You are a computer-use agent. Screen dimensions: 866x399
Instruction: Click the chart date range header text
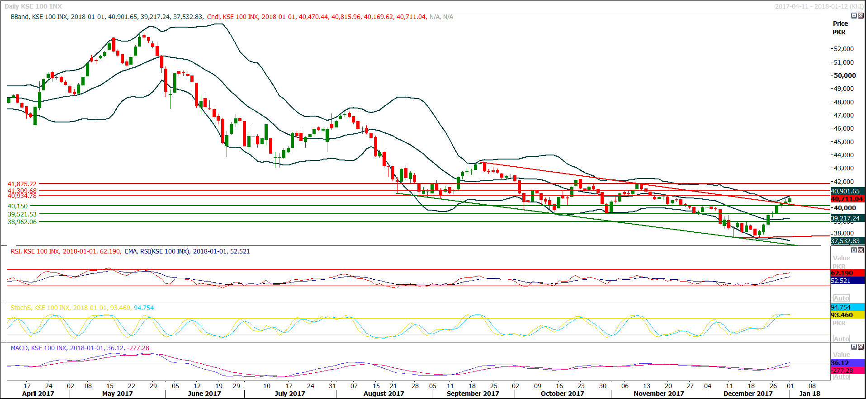pos(819,6)
